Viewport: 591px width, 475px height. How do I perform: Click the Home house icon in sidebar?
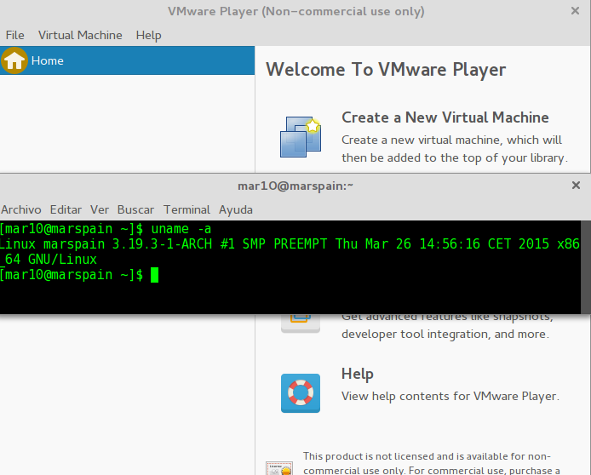tap(14, 60)
